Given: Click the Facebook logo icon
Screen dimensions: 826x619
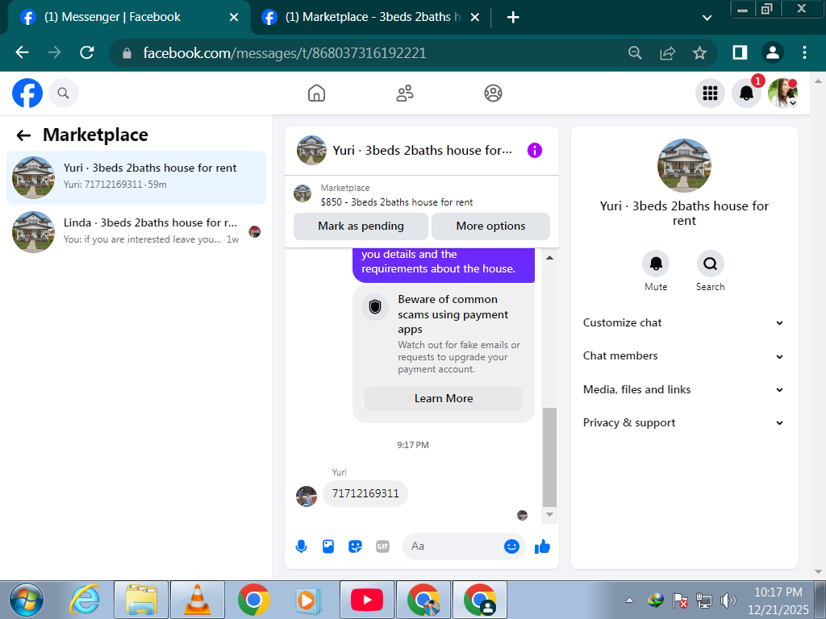Looking at the screenshot, I should (27, 93).
